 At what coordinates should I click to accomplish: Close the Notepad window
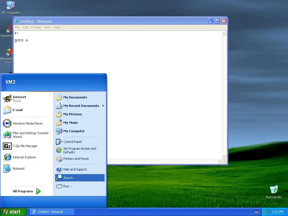(224, 21)
